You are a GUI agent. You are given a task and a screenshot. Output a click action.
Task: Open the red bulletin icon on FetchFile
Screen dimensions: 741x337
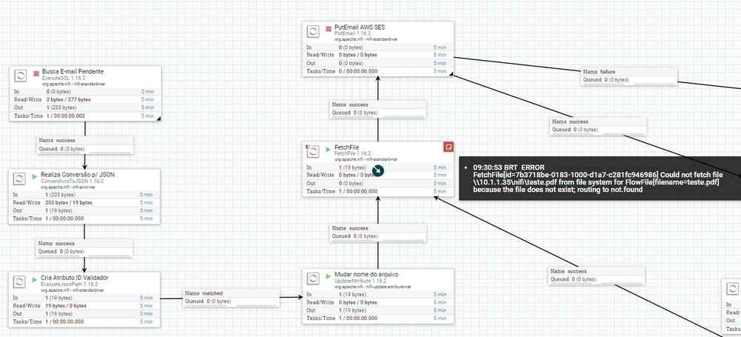tap(449, 147)
